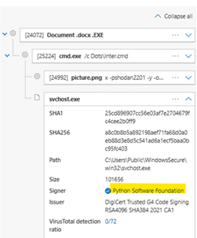Viewport: 197px width, 238px height.
Task: Expand details of Document .docx .EXE
Action: click(188, 35)
